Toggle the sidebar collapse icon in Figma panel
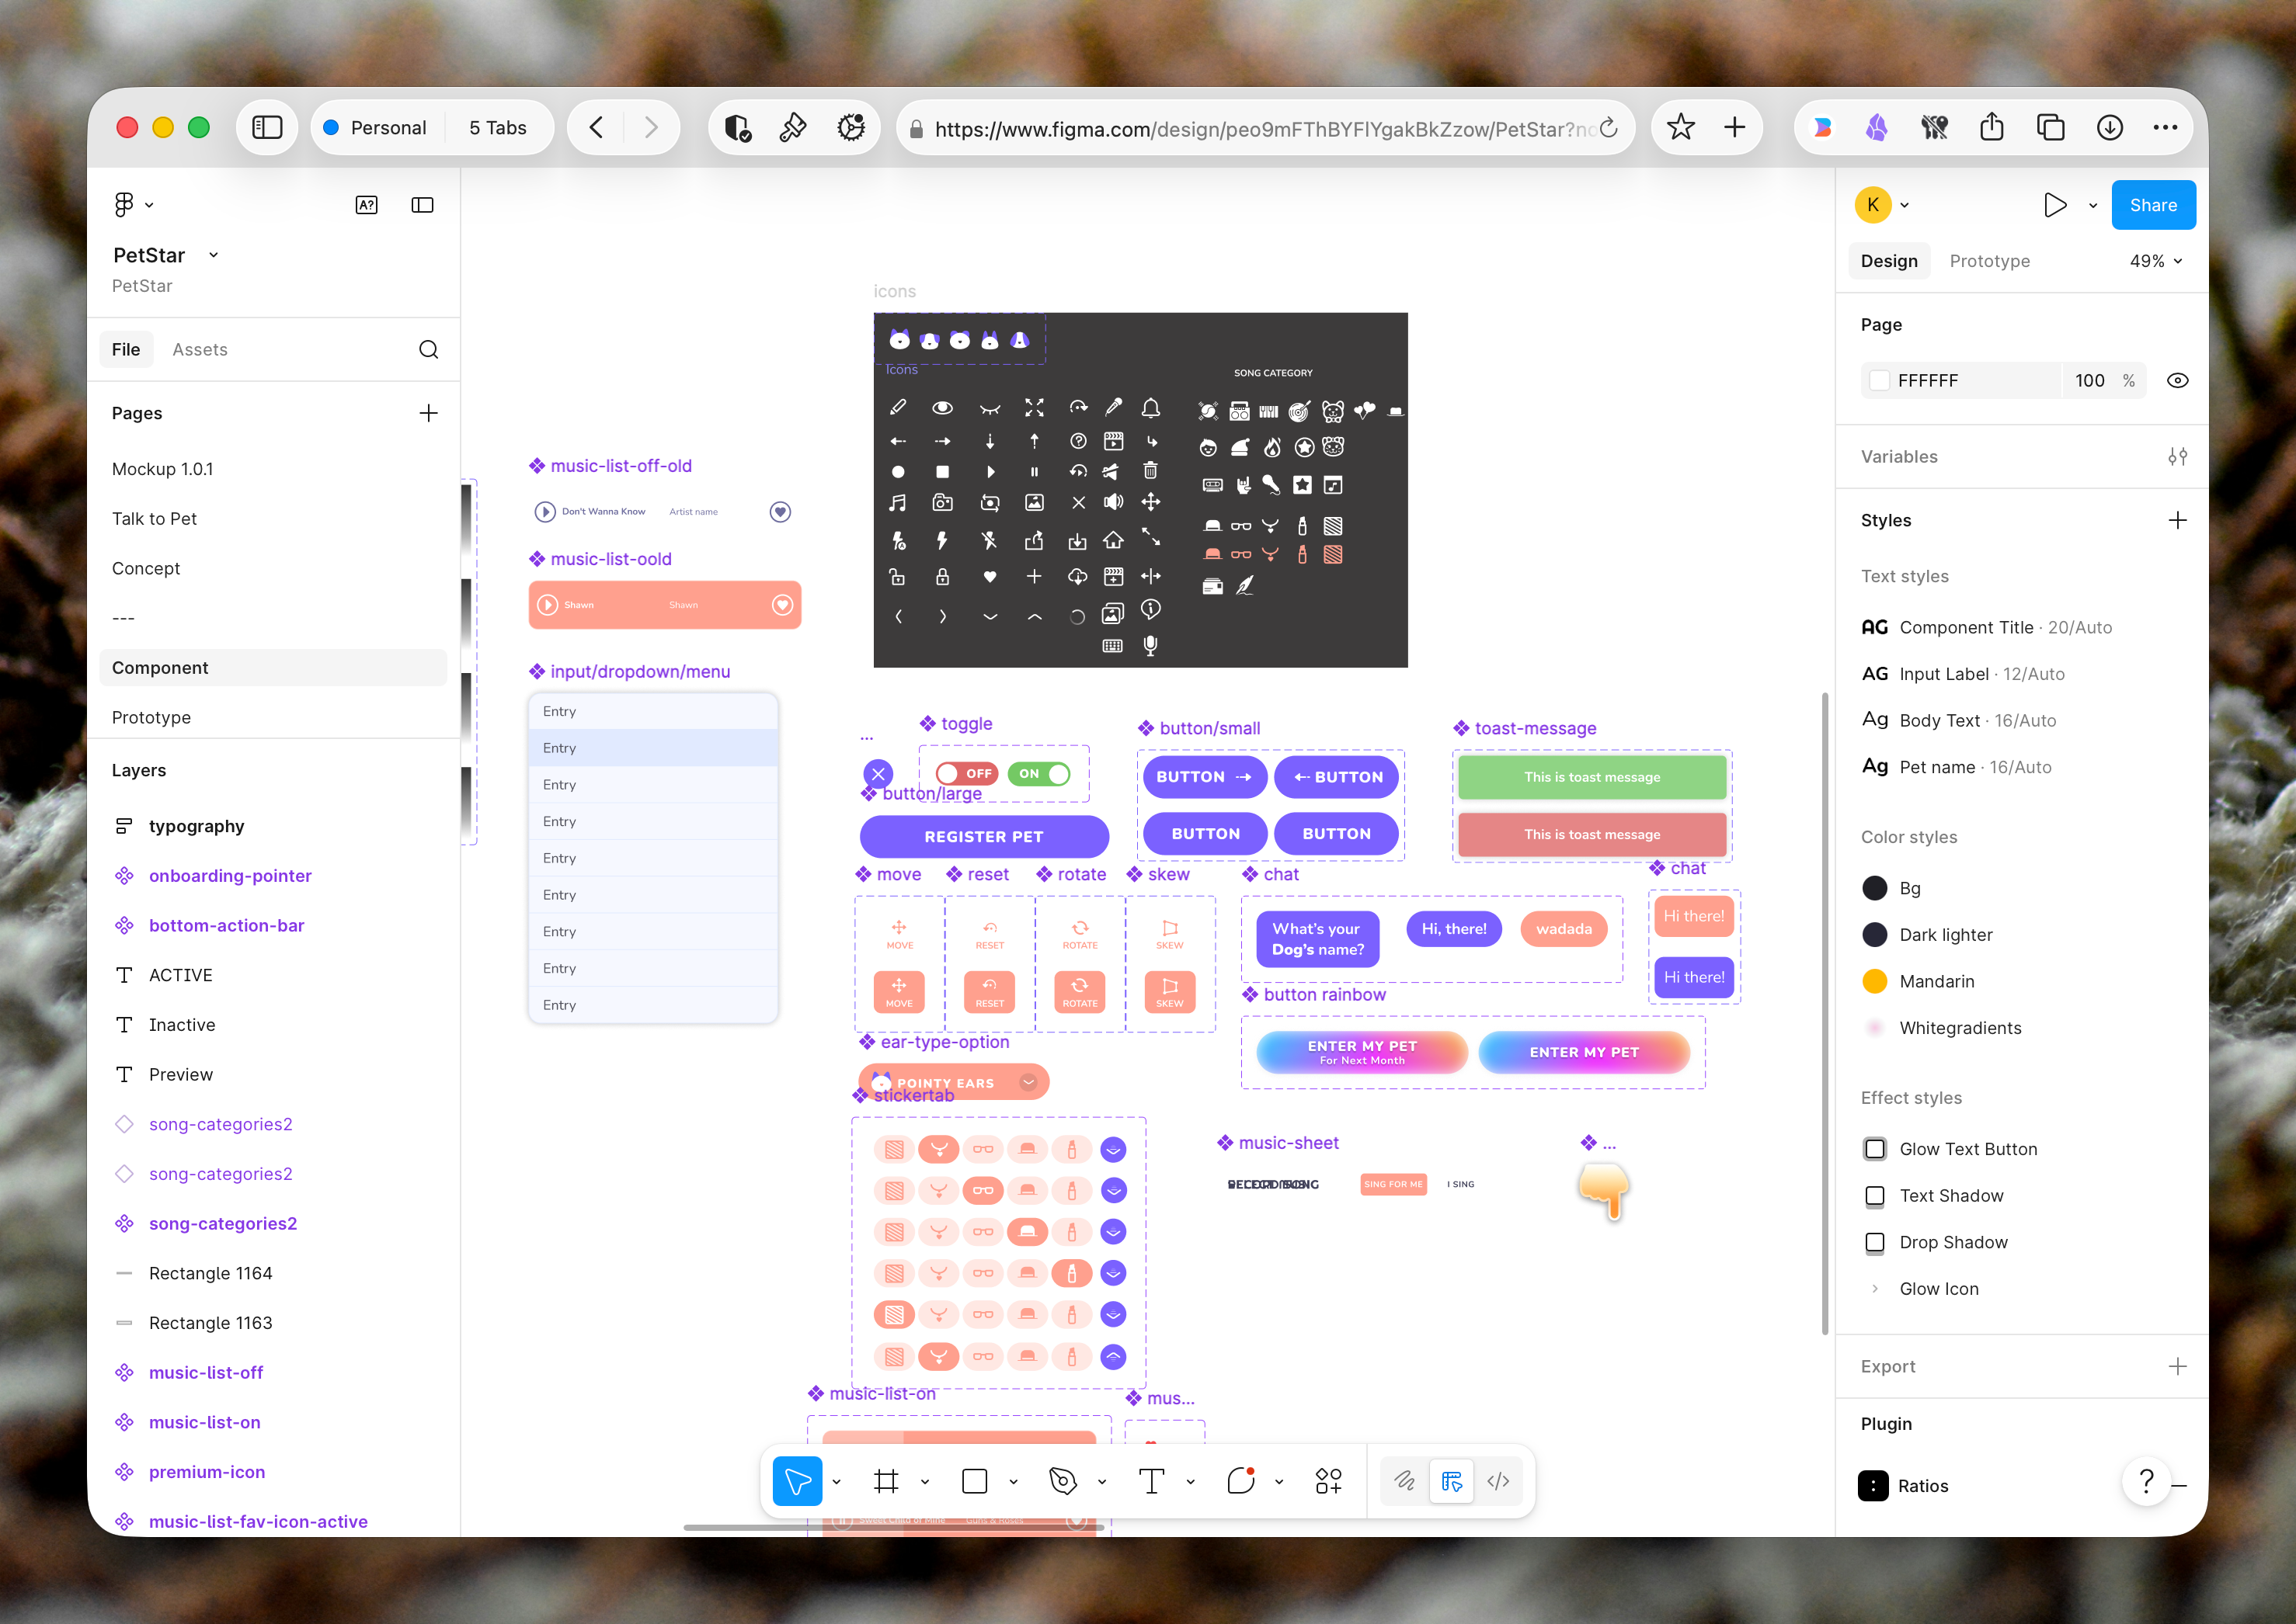 [423, 205]
